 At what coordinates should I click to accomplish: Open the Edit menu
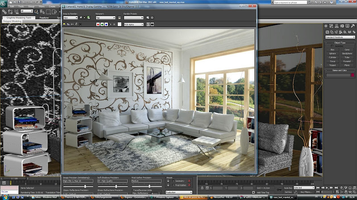[x=12, y=6]
